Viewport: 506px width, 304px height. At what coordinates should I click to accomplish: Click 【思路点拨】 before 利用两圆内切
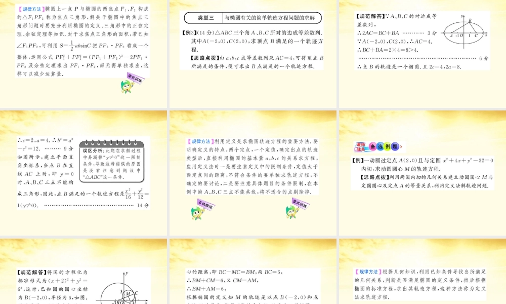(x=375, y=177)
